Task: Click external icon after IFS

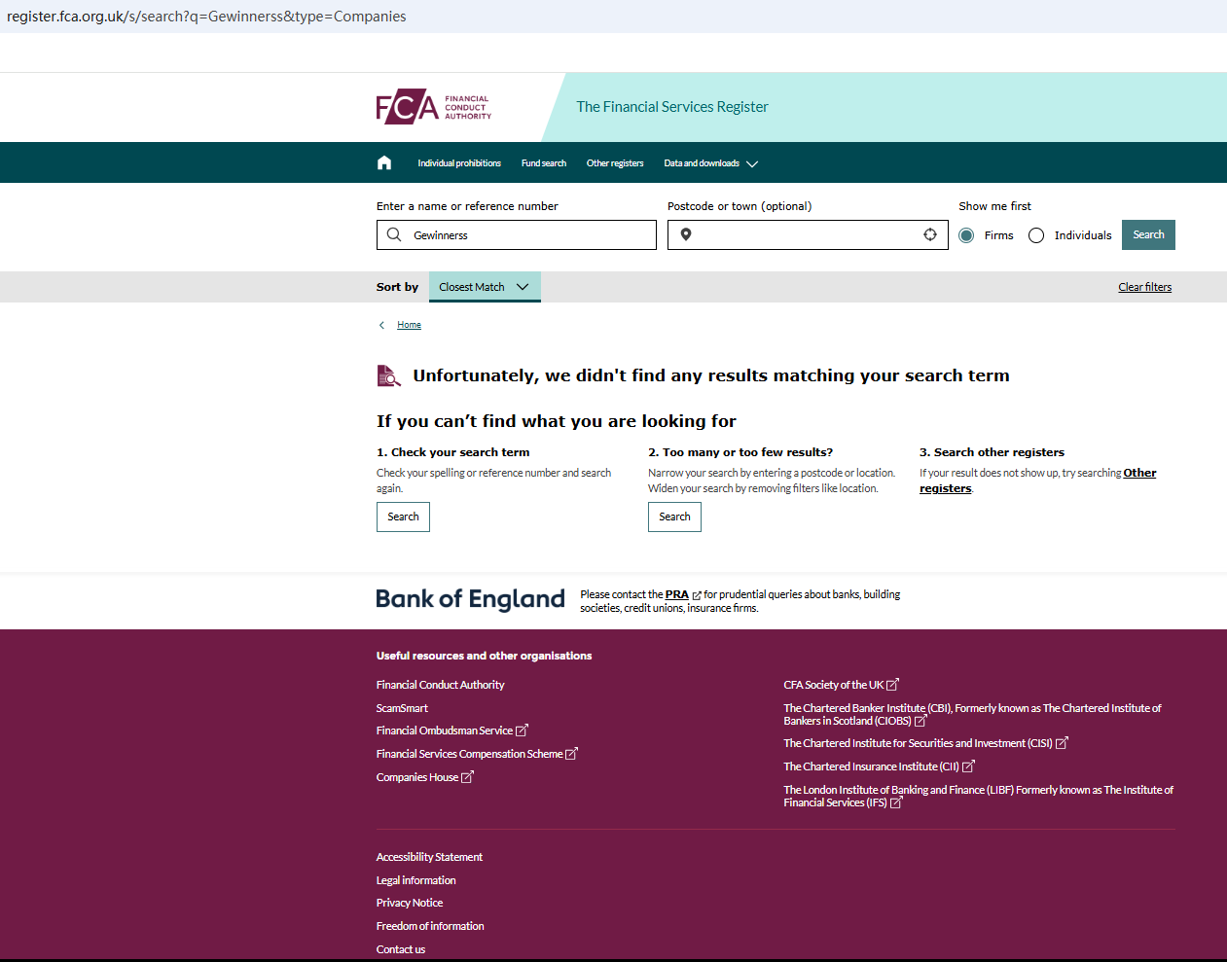Action: point(896,802)
